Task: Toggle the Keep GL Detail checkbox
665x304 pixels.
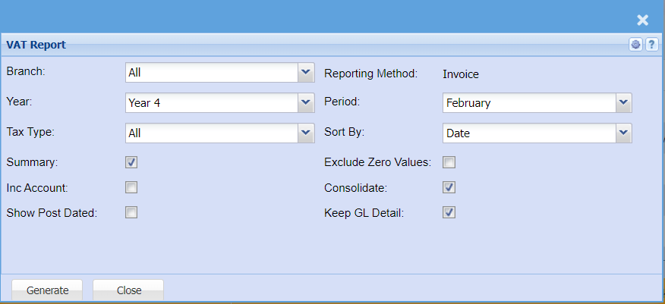Action: coord(449,212)
